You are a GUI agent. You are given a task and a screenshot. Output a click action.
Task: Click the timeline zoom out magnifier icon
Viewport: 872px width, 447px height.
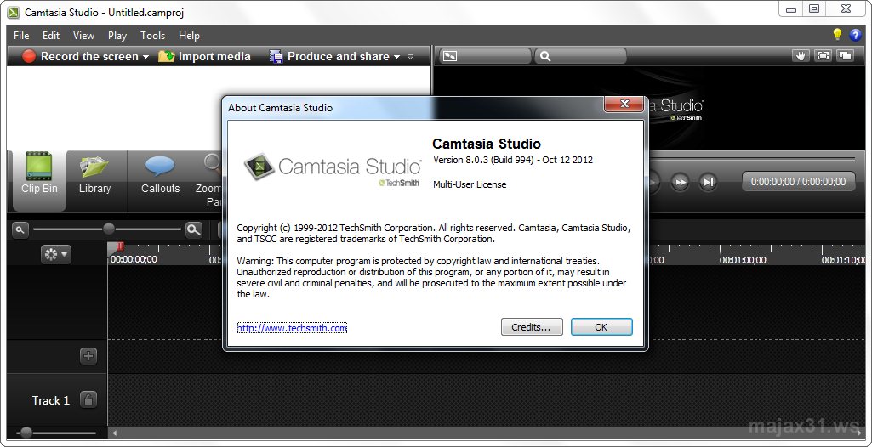coord(20,229)
